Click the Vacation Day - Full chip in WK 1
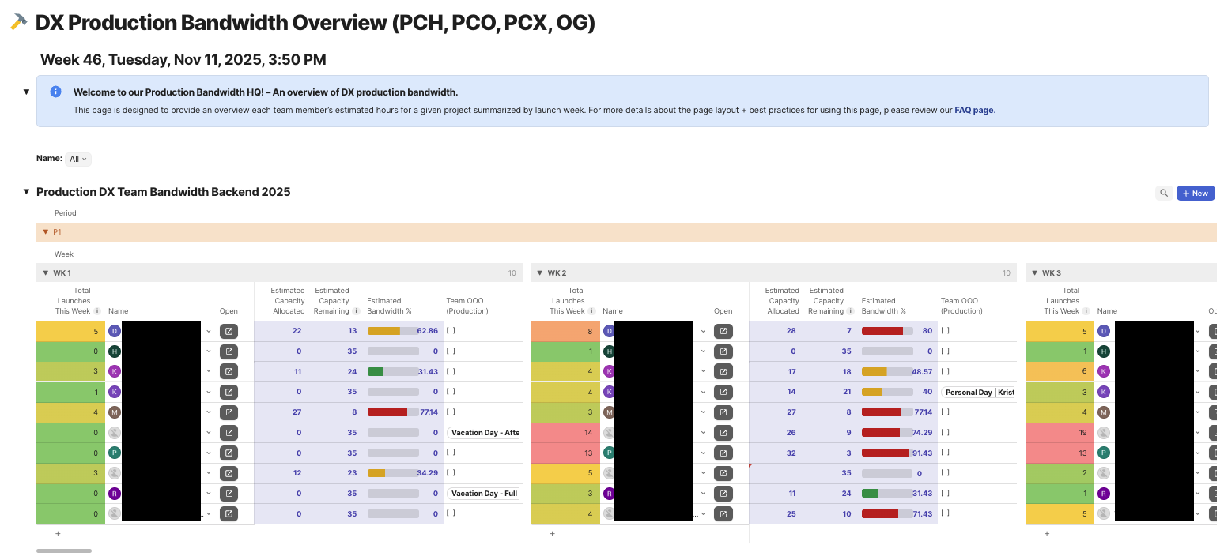The image size is (1224, 560). point(485,494)
